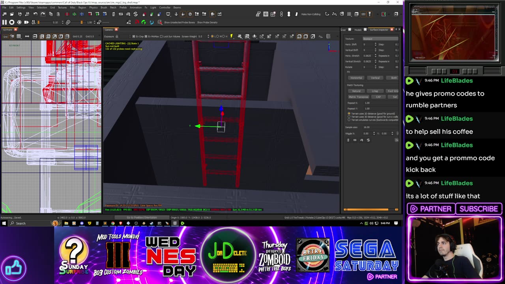Click the horizontal arrows icon in XZ toolbar
505x284 pixels.
click(27, 36)
